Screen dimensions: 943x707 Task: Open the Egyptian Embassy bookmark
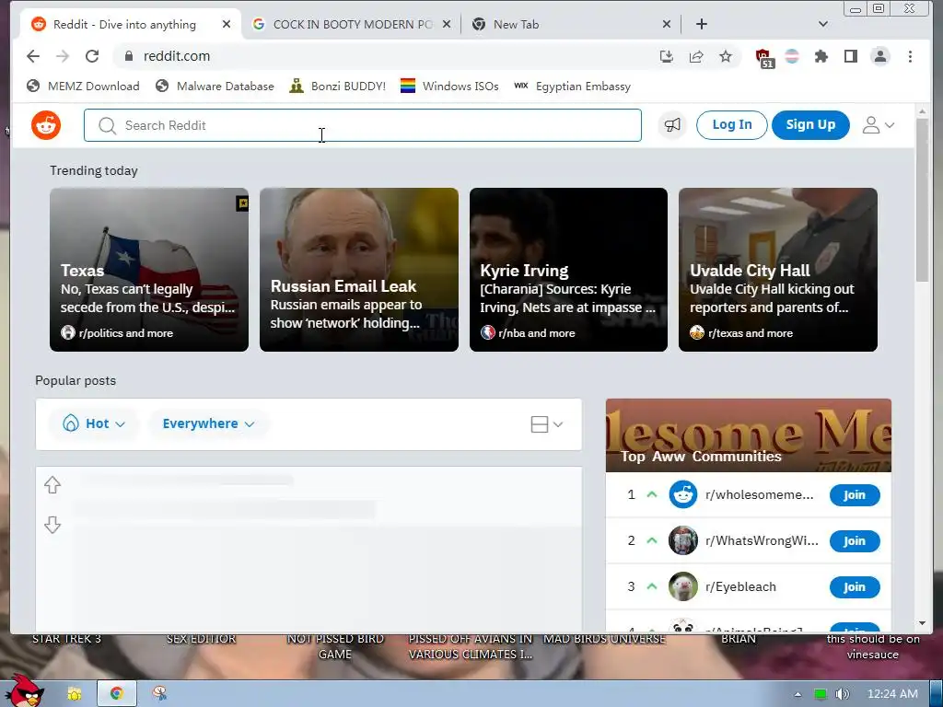pyautogui.click(x=572, y=86)
